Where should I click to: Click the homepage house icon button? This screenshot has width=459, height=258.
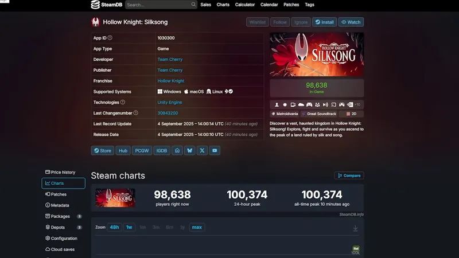[x=177, y=151]
